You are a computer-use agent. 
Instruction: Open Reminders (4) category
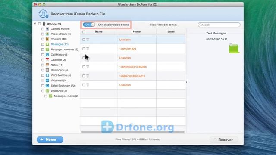click(59, 70)
